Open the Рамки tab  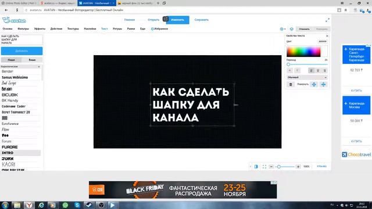(131, 28)
